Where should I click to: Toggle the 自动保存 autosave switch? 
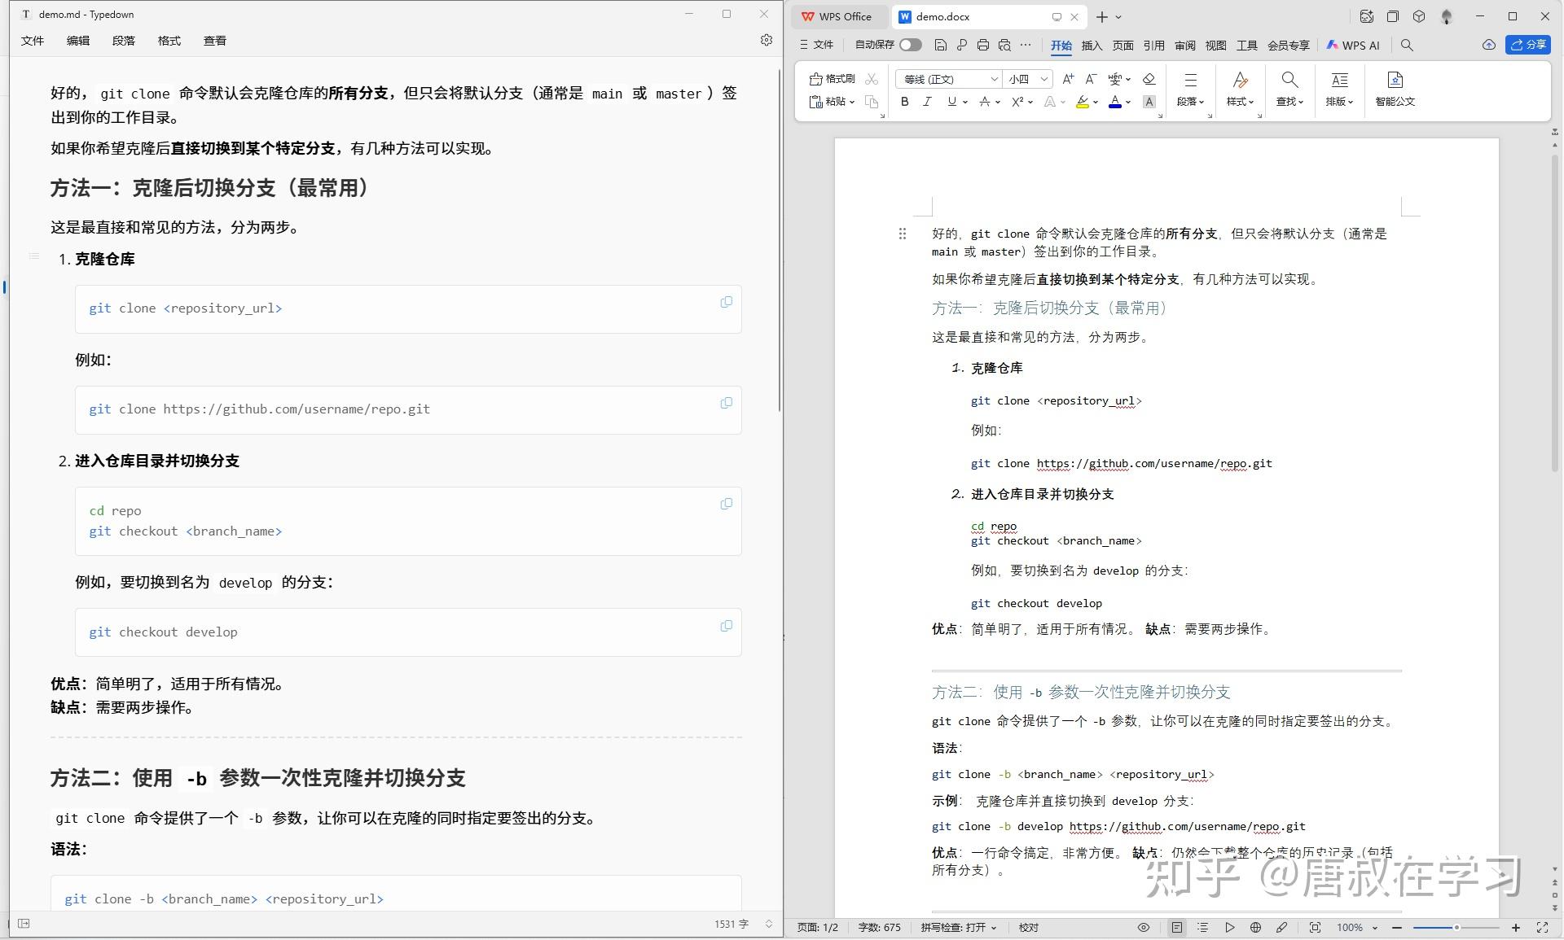pos(911,46)
